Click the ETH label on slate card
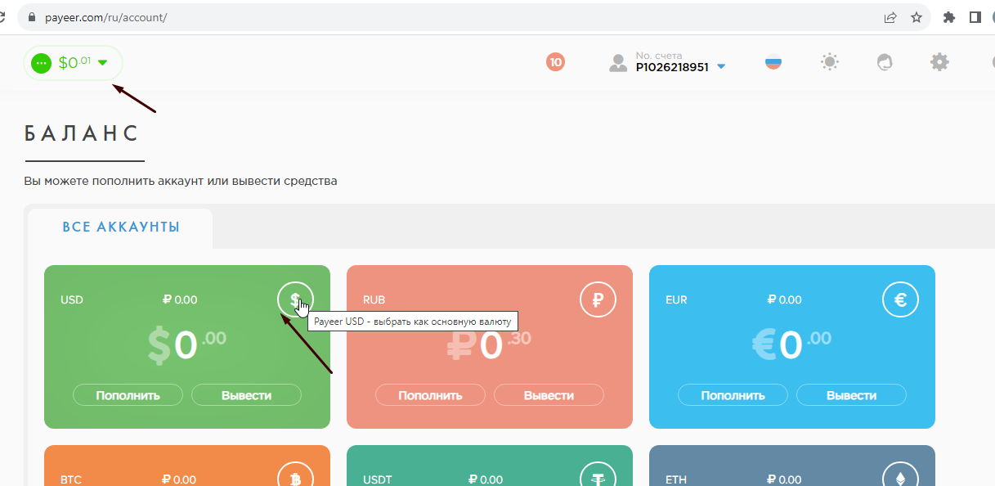 point(676,479)
